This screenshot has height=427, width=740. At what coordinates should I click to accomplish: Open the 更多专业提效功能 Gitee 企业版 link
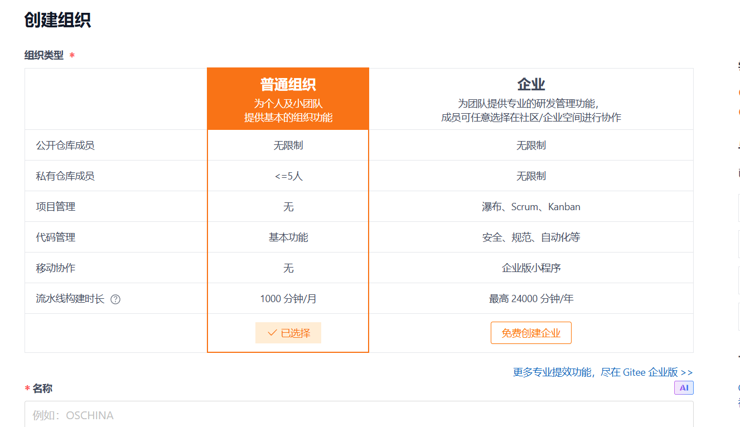coord(603,372)
